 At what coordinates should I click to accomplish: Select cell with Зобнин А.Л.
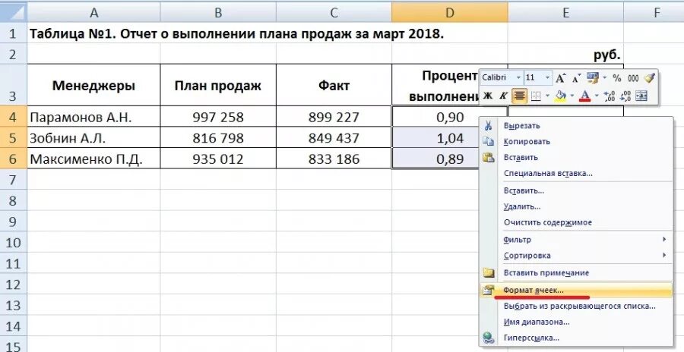click(x=93, y=137)
